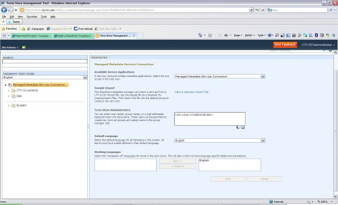Click View a sample import file link
This screenshot has height=205, width=338.
tap(191, 92)
